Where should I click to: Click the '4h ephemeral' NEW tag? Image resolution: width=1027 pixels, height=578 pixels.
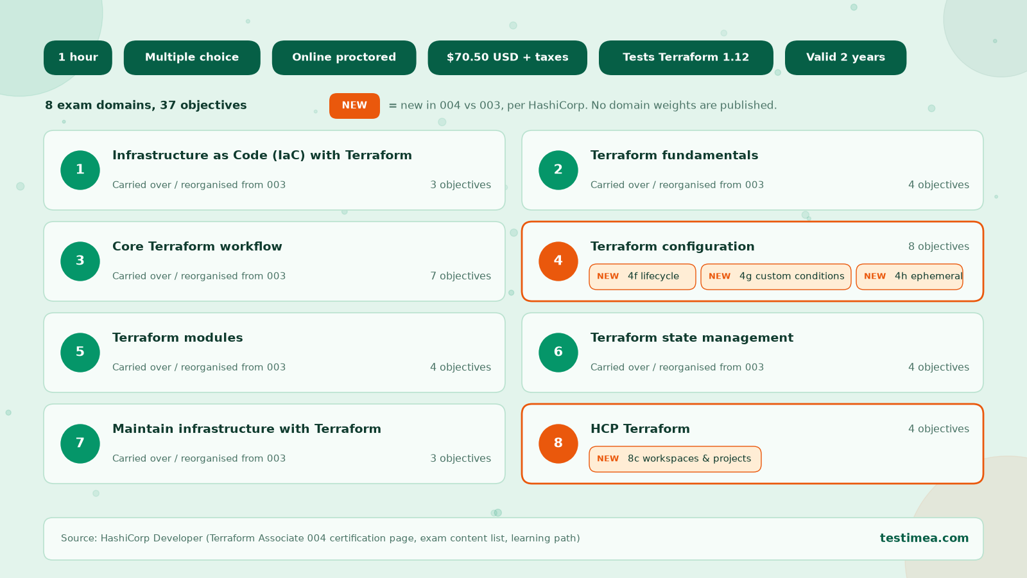pos(910,277)
